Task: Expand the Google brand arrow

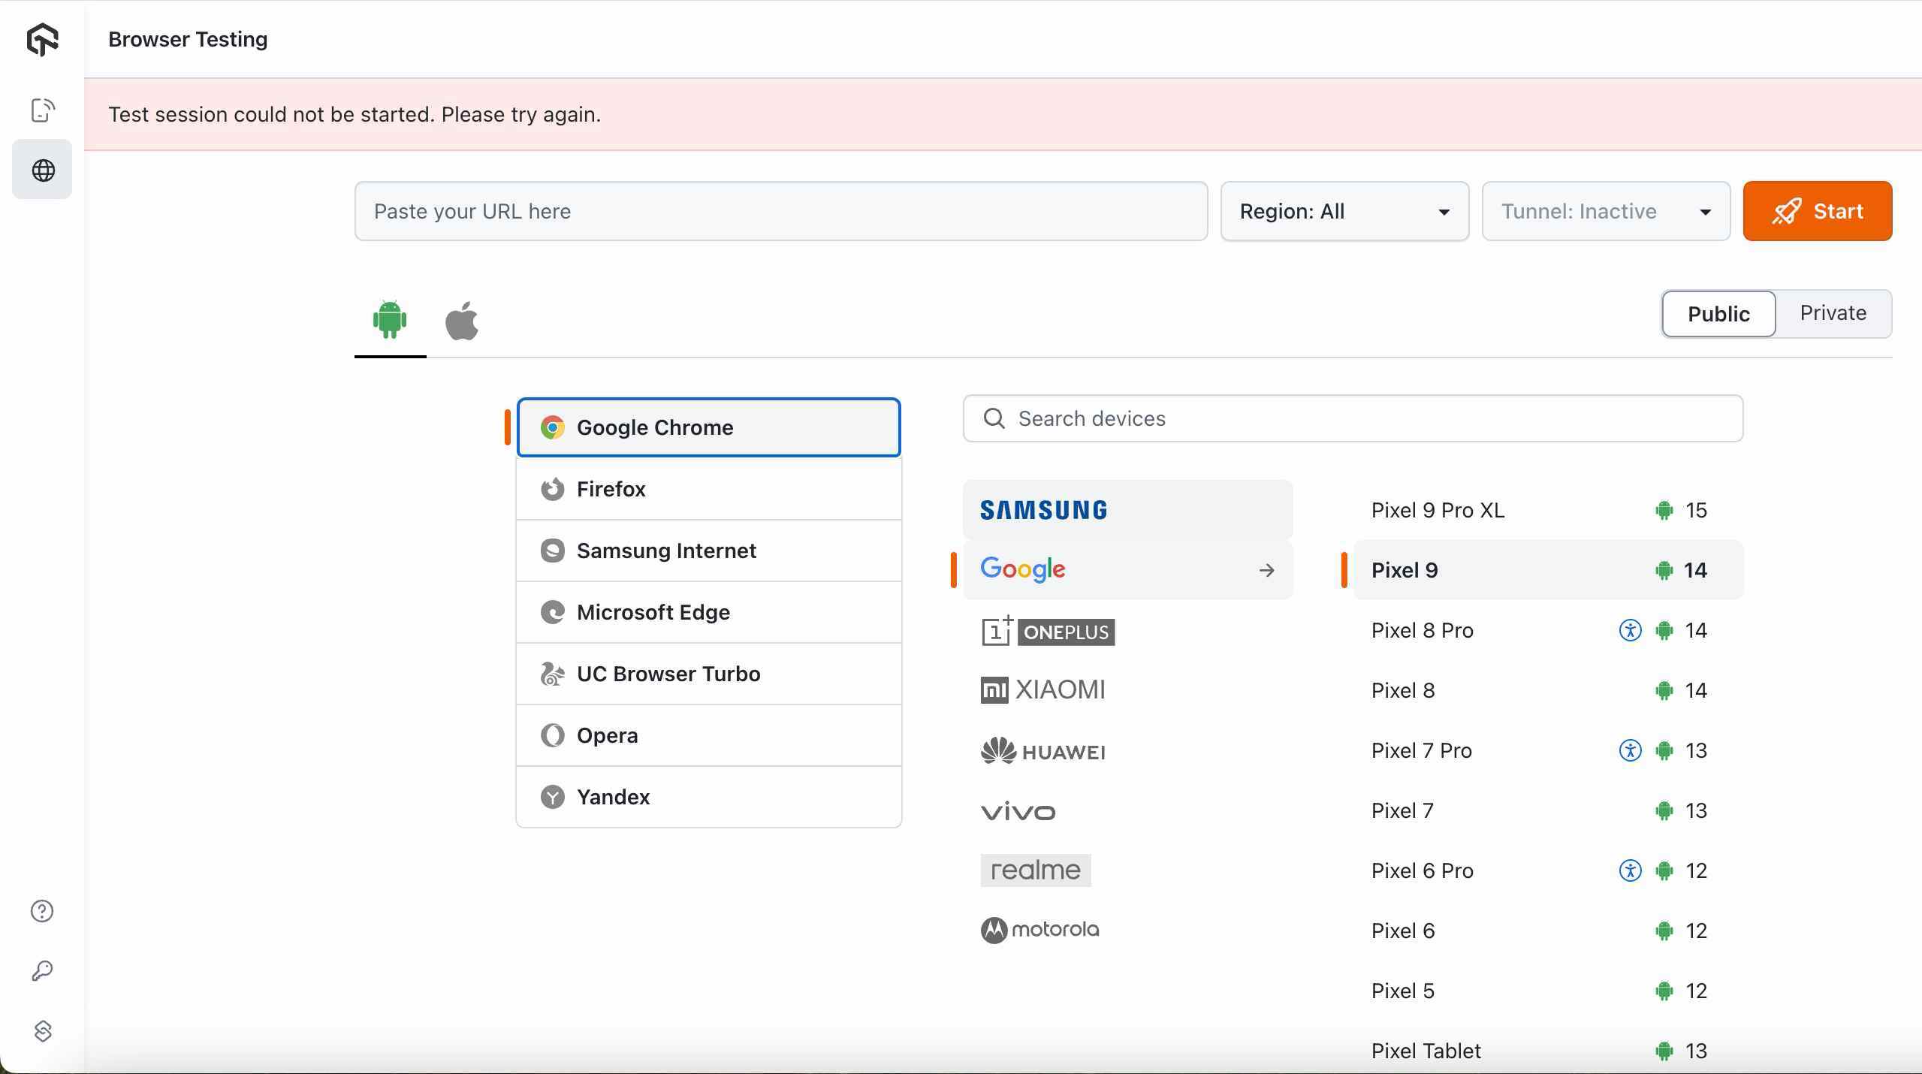Action: (1266, 570)
